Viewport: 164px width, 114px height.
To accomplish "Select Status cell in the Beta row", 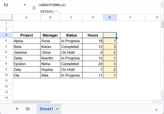I will click(71, 47).
